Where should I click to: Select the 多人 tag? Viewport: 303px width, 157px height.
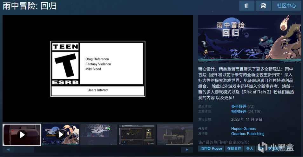[x=249, y=148]
